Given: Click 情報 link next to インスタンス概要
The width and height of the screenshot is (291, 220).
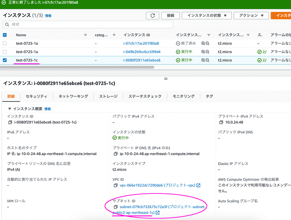Looking at the screenshot, I should click(x=48, y=109).
